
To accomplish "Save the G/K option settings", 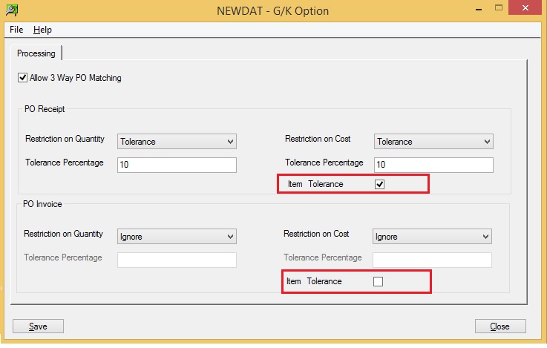I will tap(38, 326).
